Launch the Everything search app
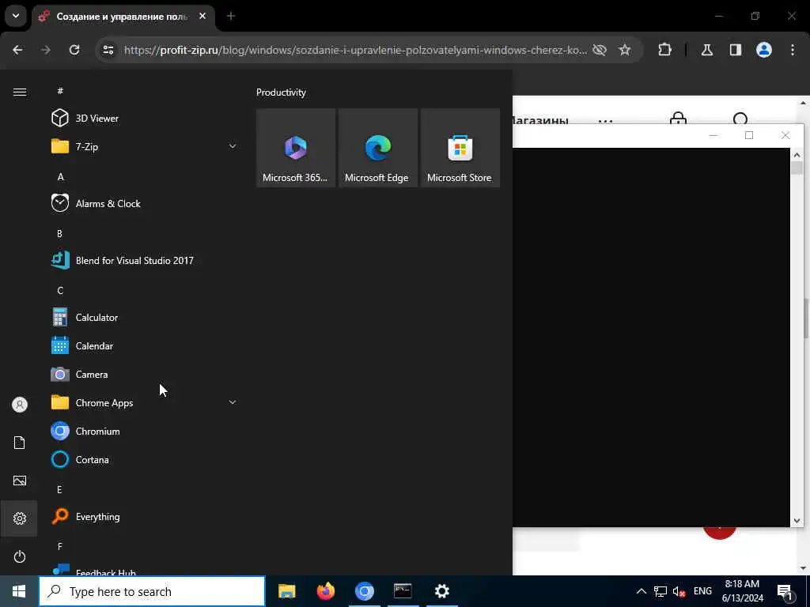This screenshot has width=810, height=607. [144, 516]
